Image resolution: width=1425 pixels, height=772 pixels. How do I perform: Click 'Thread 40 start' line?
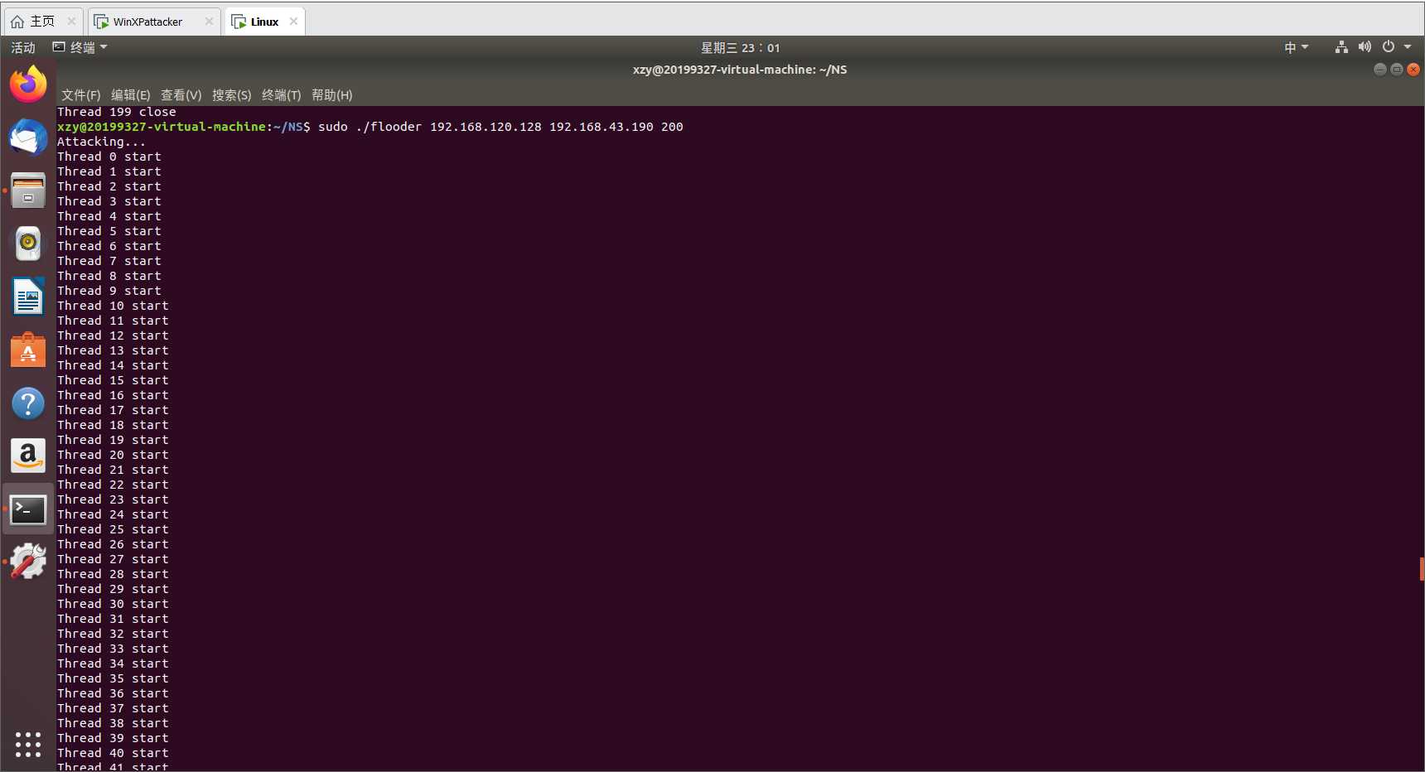[113, 753]
